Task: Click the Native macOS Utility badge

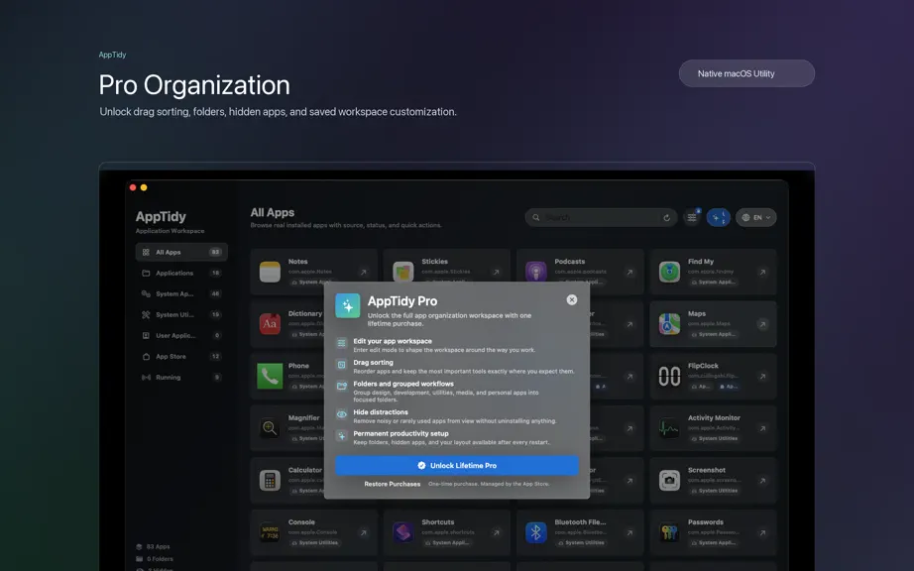Action: click(x=746, y=73)
